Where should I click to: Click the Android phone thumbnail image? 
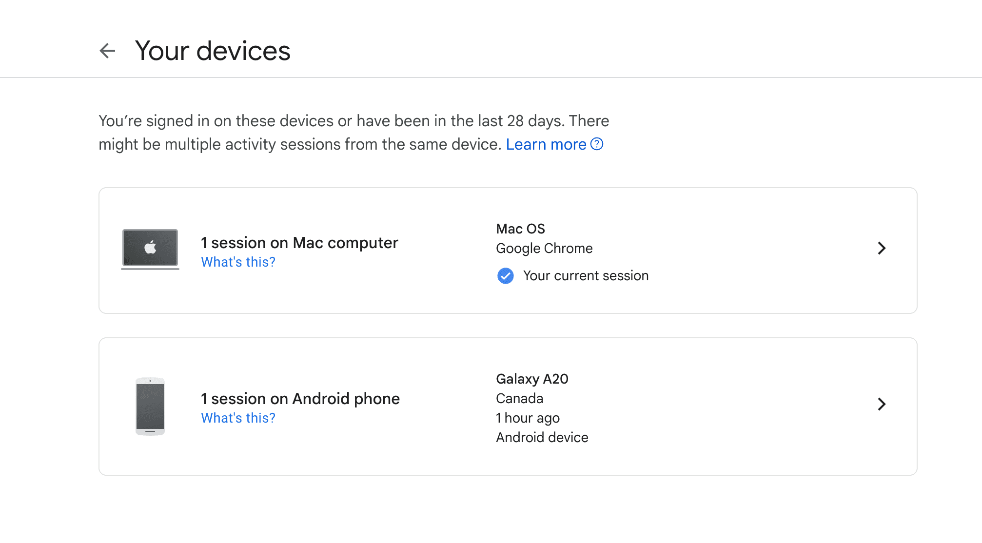150,407
